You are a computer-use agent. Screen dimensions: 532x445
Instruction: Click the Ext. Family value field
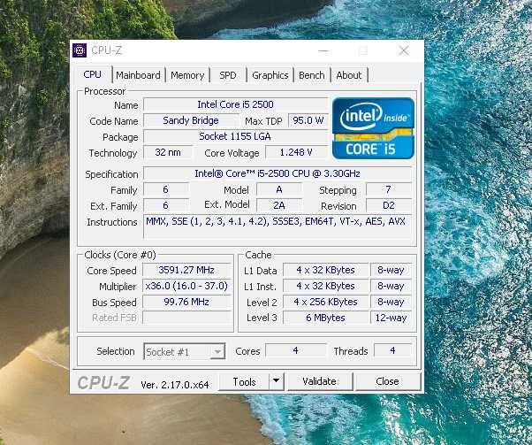(x=165, y=205)
